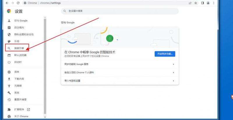Image resolution: width=233 pixels, height=120 pixels.
Task: Expand 自定义您的 Chrome 个人资料 arrow
Action: coord(173,73)
